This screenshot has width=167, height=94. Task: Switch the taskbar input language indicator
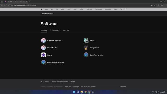pyautogui.click(x=153, y=92)
